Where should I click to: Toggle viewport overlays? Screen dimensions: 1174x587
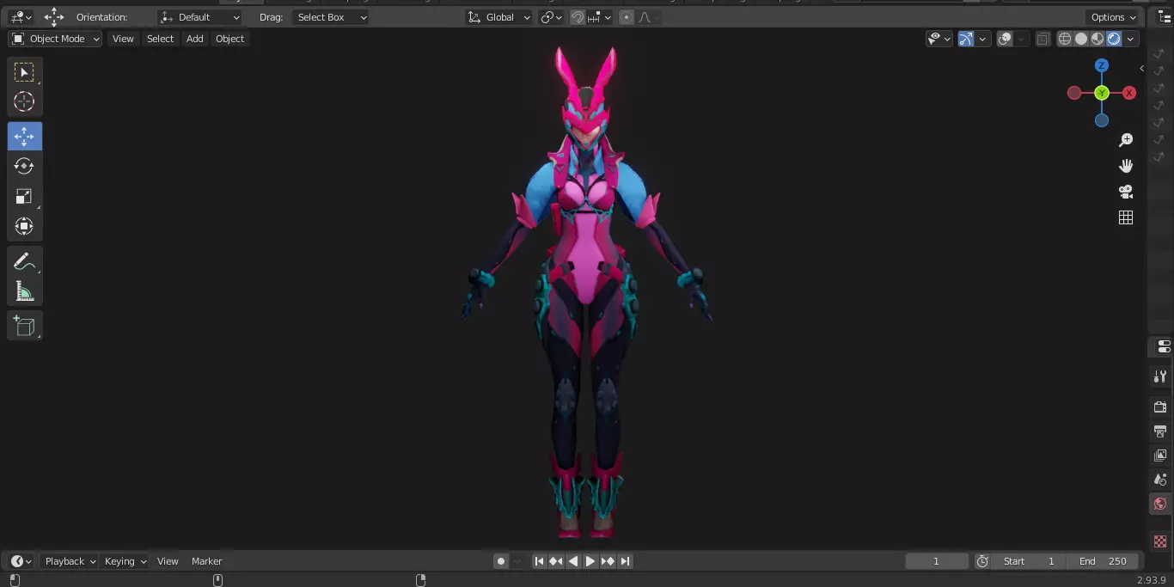pyautogui.click(x=1005, y=39)
